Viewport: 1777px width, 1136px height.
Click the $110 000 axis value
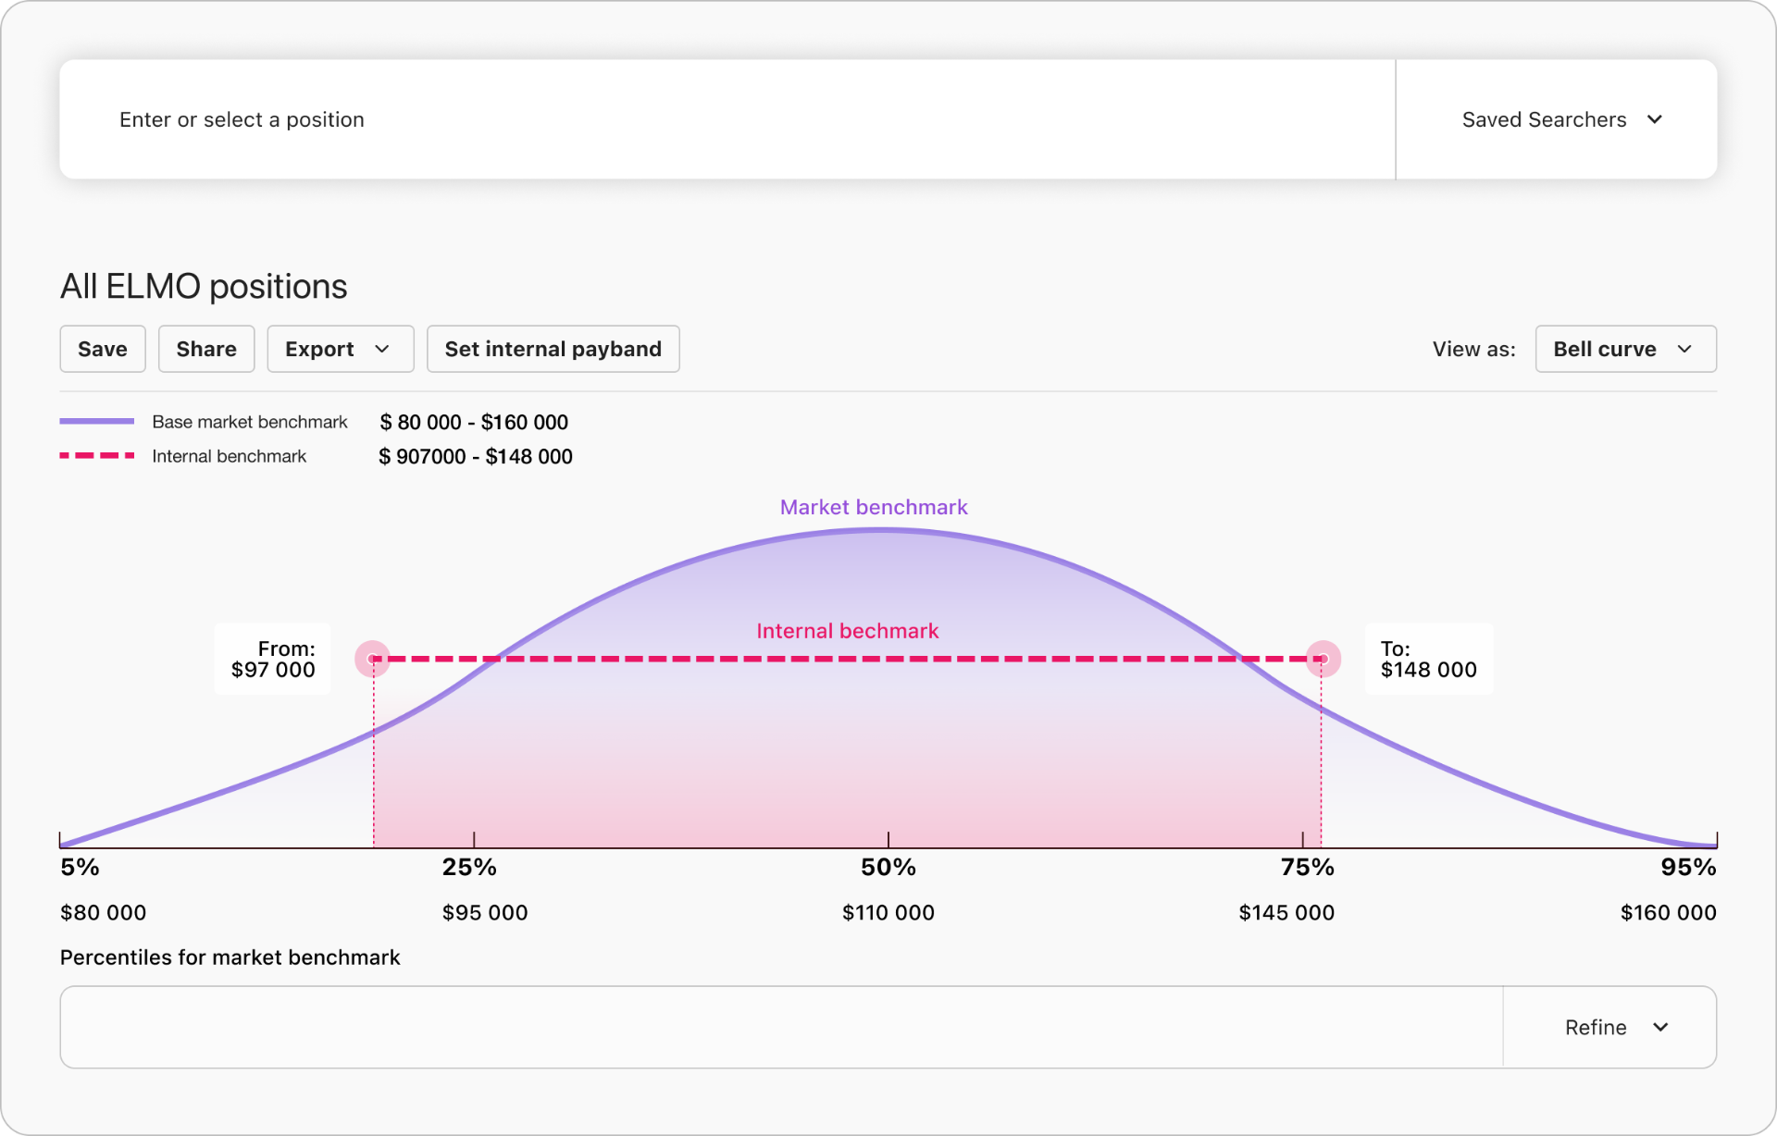click(x=888, y=912)
